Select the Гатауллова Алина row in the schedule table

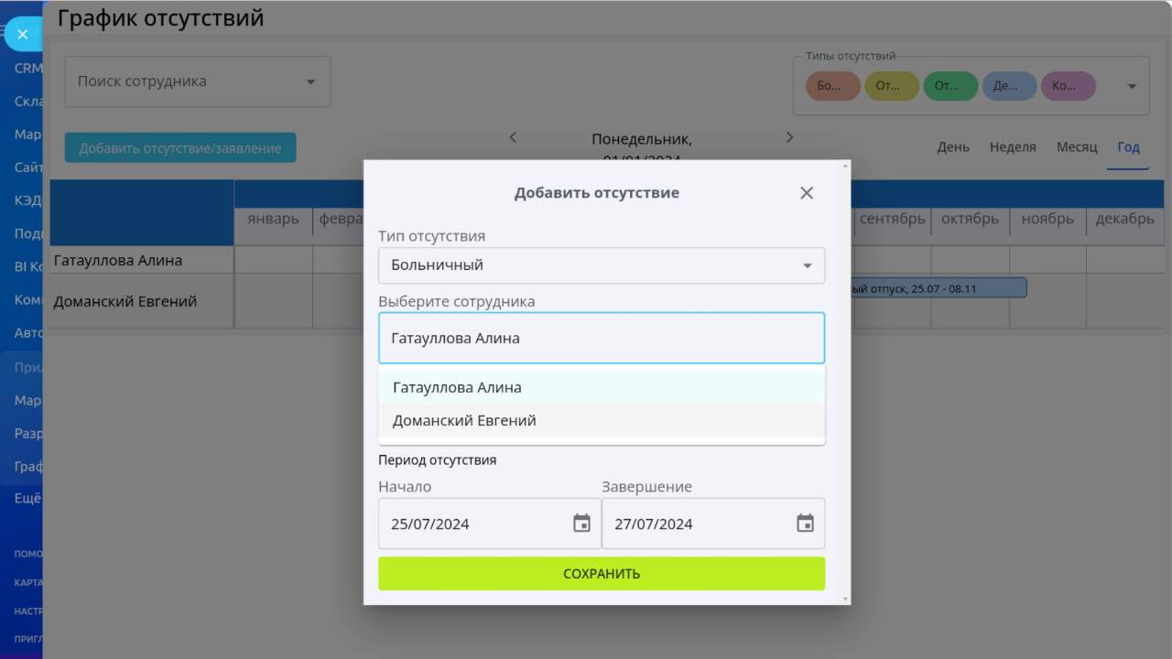(142, 260)
